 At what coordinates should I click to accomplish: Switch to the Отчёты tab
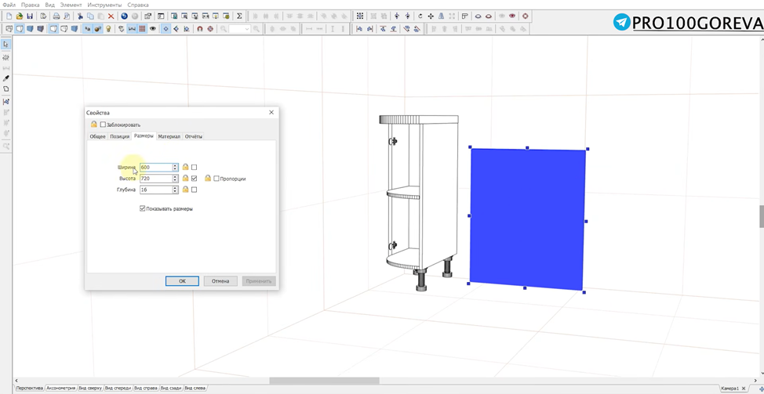[x=194, y=136]
